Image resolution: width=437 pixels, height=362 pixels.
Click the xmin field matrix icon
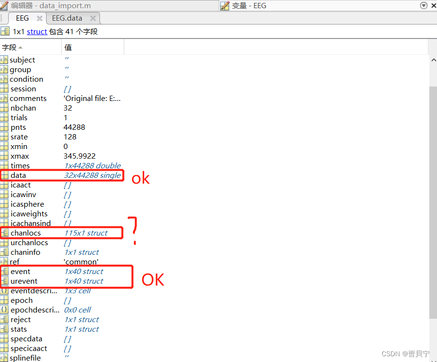tap(4, 146)
